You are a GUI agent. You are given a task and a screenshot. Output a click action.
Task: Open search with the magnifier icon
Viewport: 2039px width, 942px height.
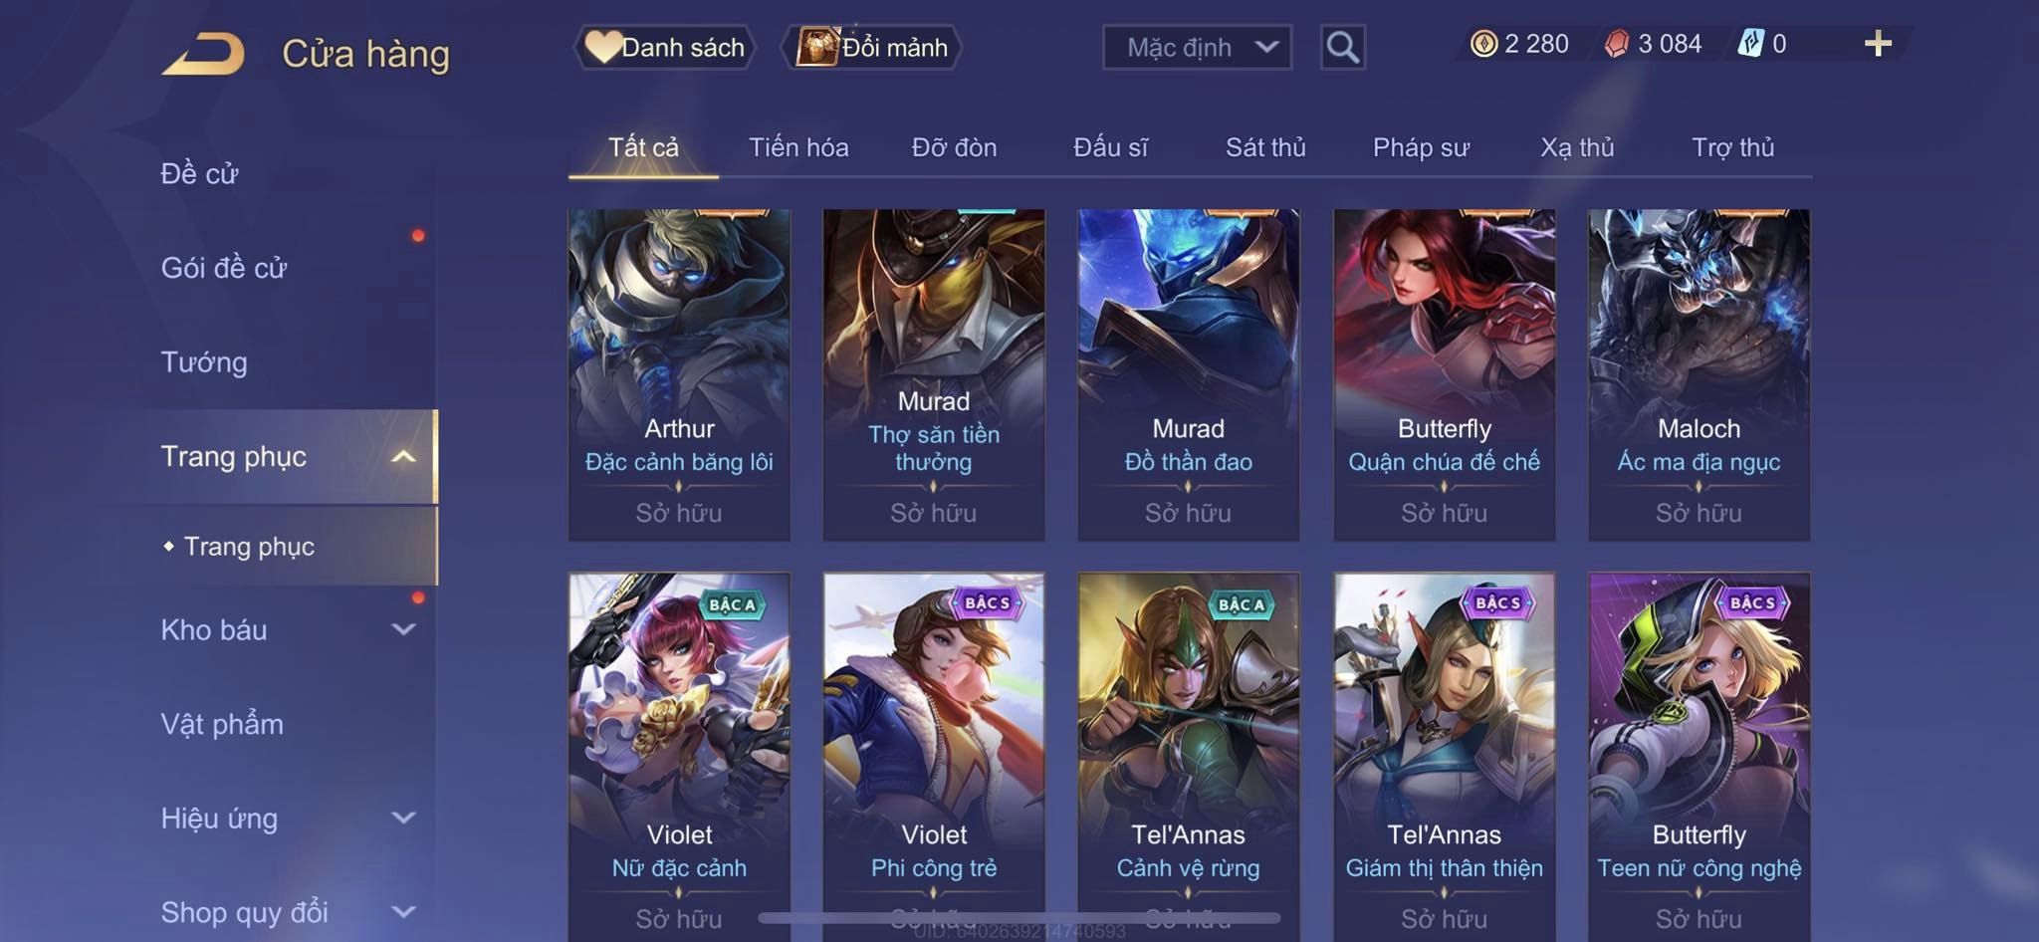[x=1342, y=48]
